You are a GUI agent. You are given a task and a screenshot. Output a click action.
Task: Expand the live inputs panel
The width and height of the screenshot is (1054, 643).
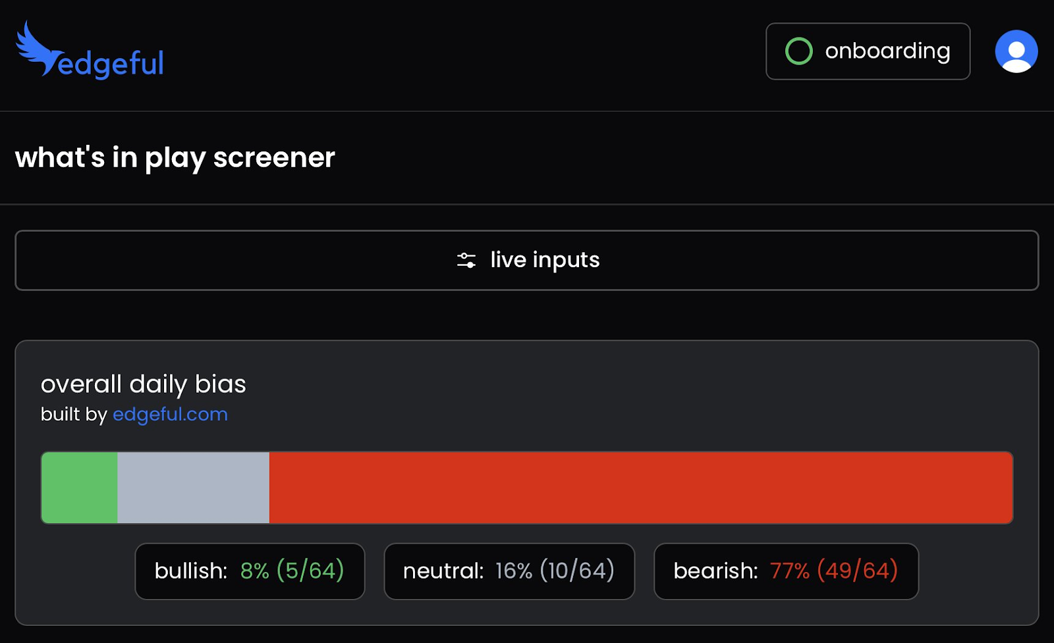[x=544, y=260]
